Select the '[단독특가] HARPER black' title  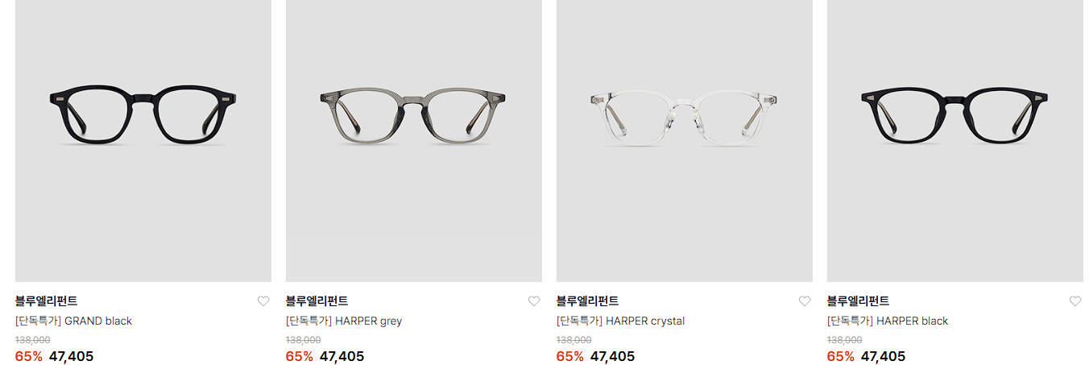click(888, 321)
